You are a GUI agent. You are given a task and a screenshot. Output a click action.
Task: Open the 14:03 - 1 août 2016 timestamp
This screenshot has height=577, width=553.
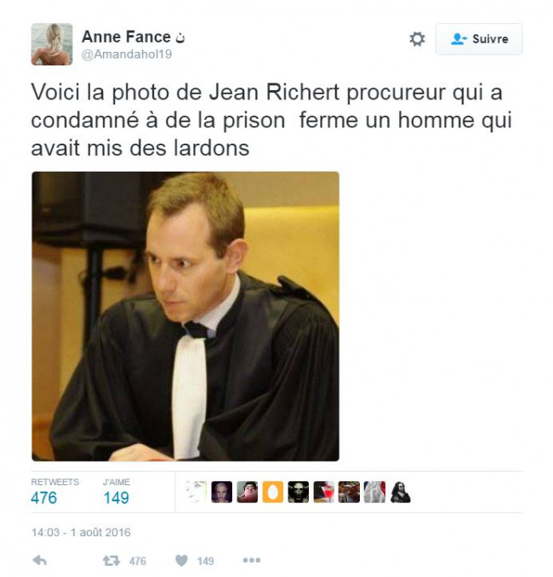point(81,533)
